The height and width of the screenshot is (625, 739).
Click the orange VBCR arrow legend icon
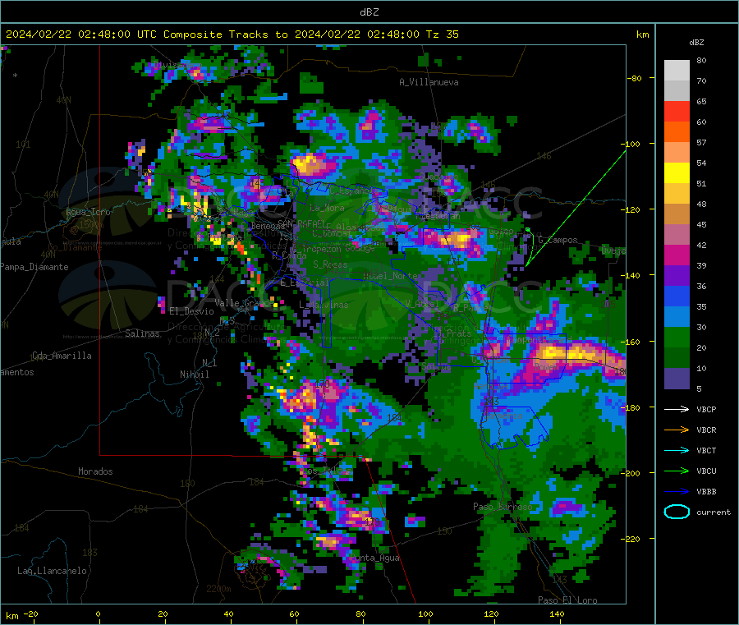tap(677, 430)
